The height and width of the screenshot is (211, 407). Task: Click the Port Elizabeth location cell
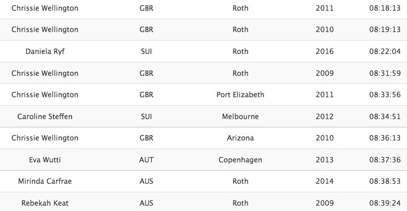(240, 95)
